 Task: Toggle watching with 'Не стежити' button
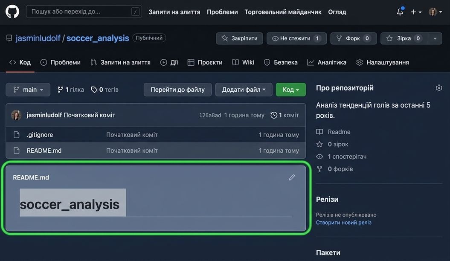coord(296,38)
